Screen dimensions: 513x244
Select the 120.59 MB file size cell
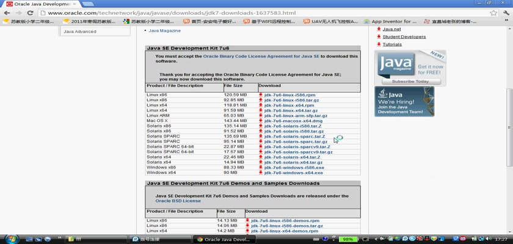click(x=235, y=95)
